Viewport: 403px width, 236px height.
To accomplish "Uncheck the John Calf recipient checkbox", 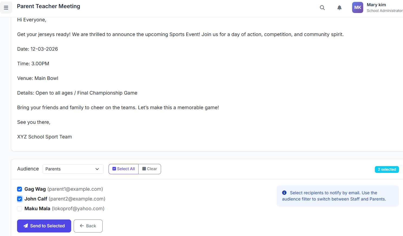I will point(19,199).
